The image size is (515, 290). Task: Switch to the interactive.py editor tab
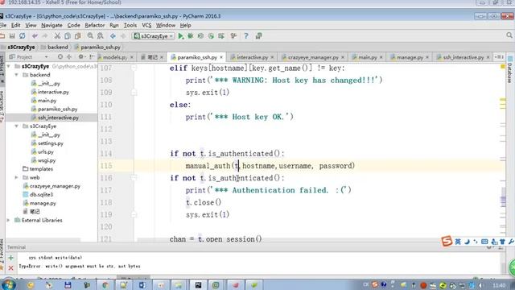pos(252,57)
